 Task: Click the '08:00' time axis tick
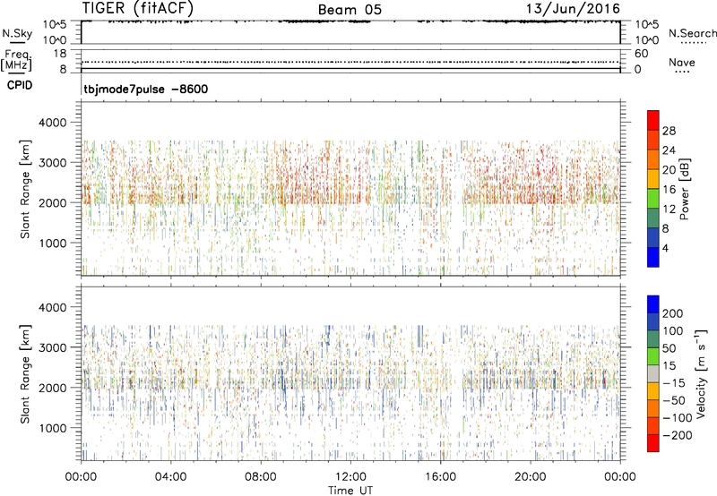pyautogui.click(x=261, y=477)
